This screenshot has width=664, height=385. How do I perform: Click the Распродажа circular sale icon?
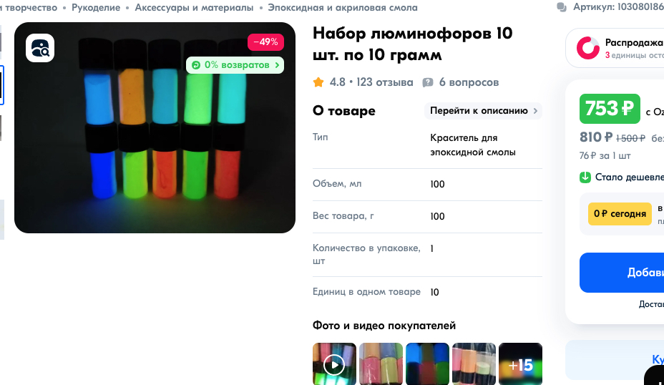click(587, 48)
